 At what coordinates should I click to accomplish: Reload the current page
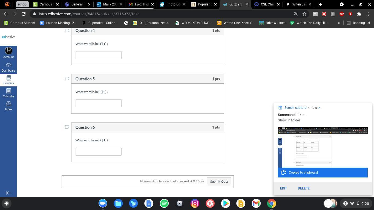pos(24,14)
